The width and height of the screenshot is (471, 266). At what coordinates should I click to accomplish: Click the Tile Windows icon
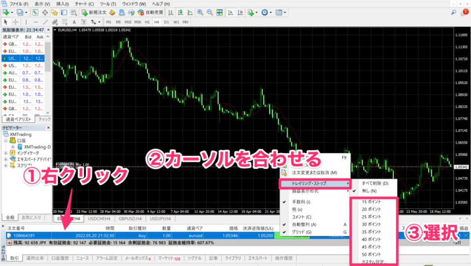[x=219, y=12]
